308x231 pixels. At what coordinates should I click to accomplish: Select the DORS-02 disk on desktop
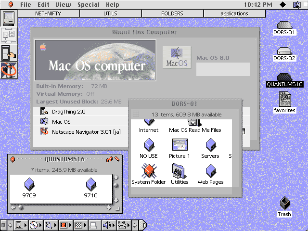pyautogui.click(x=284, y=54)
